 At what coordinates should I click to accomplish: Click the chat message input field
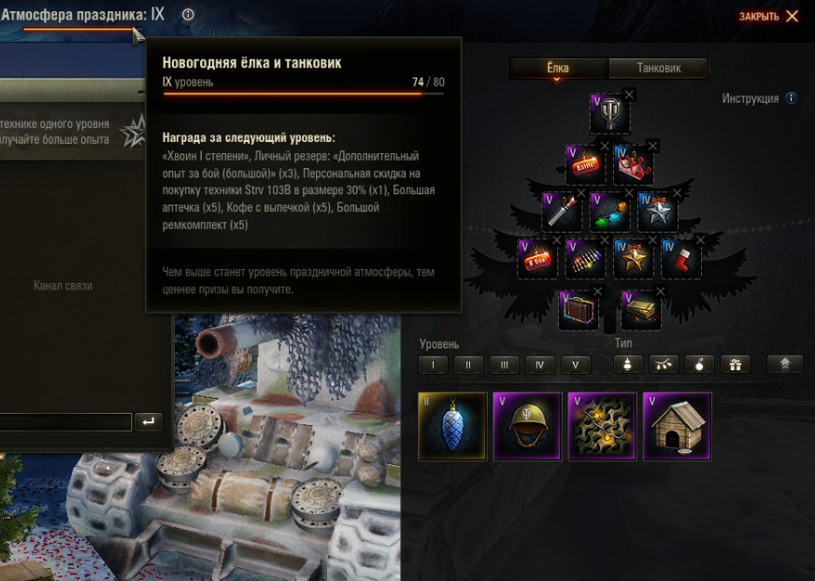click(x=65, y=421)
